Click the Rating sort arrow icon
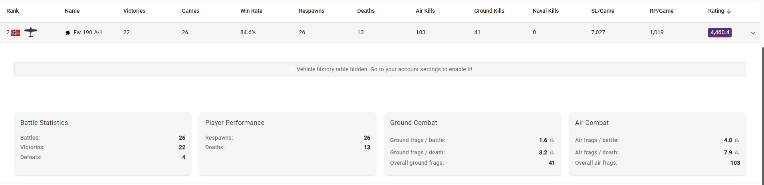The image size is (764, 185). (729, 11)
